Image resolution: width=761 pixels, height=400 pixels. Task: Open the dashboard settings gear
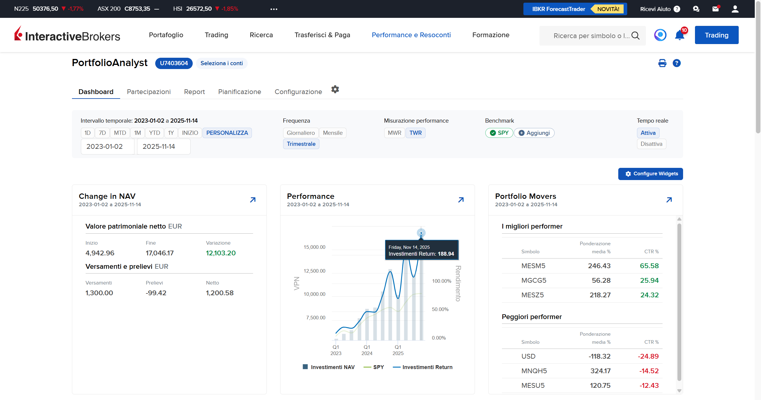pyautogui.click(x=335, y=89)
